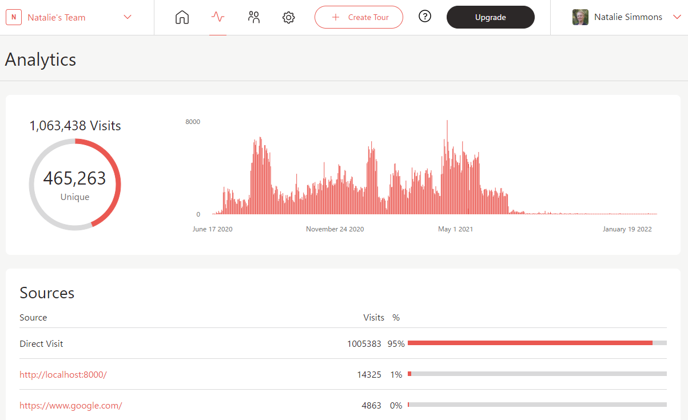Click Natalie Simmons profile avatar
The width and height of the screenshot is (688, 420).
[580, 17]
